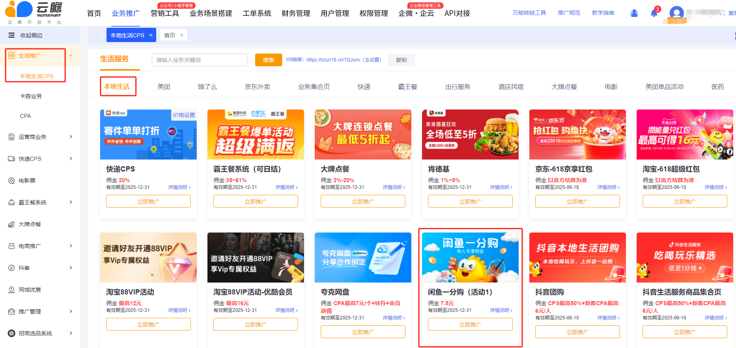Viewport: 736px width, 348px height.
Task: Click the 霸王餐系统 sidebar icon
Action: coord(12,202)
